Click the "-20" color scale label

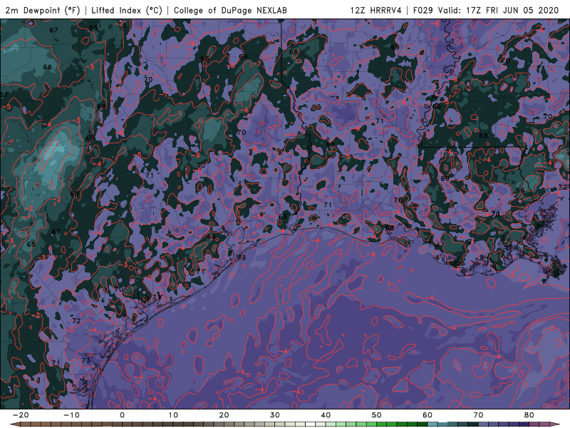click(21, 415)
